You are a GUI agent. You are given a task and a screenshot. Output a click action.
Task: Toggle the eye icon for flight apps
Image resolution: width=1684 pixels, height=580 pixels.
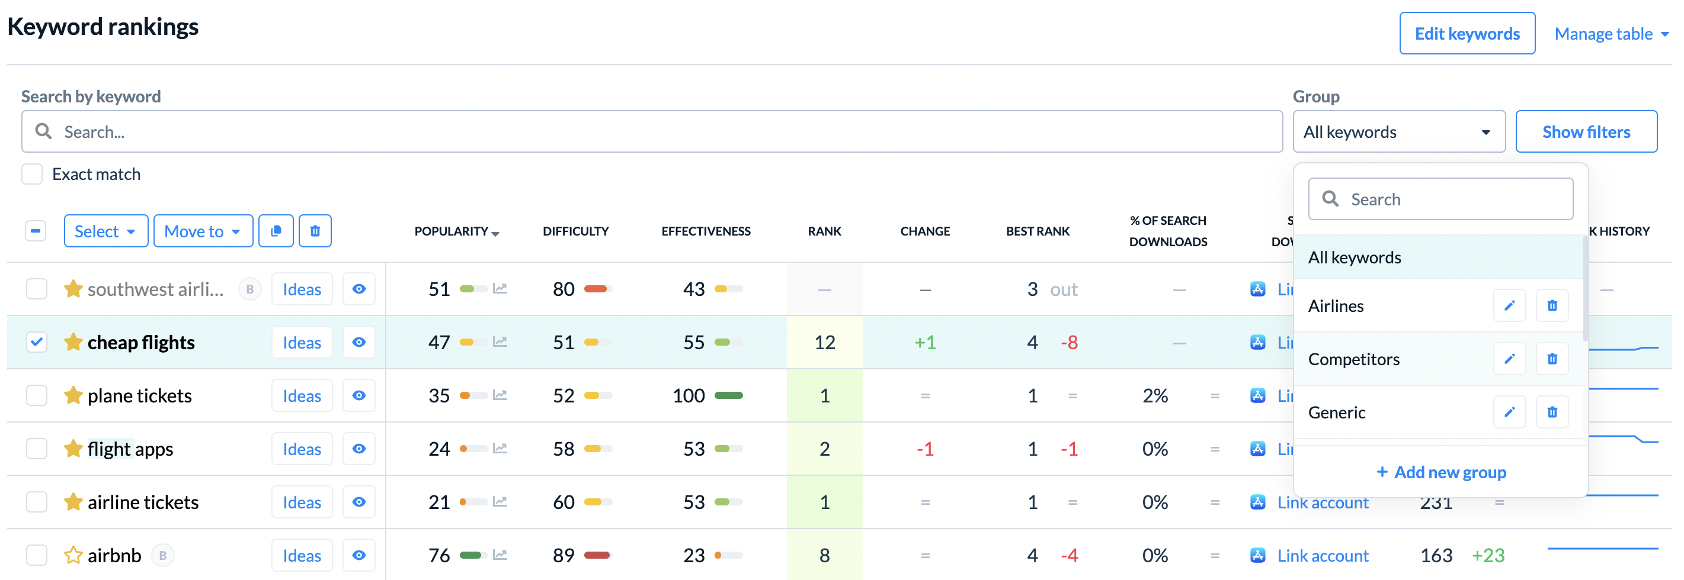359,449
